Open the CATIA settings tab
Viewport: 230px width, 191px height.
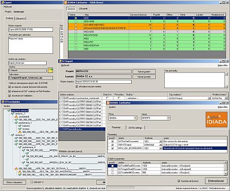135,128
